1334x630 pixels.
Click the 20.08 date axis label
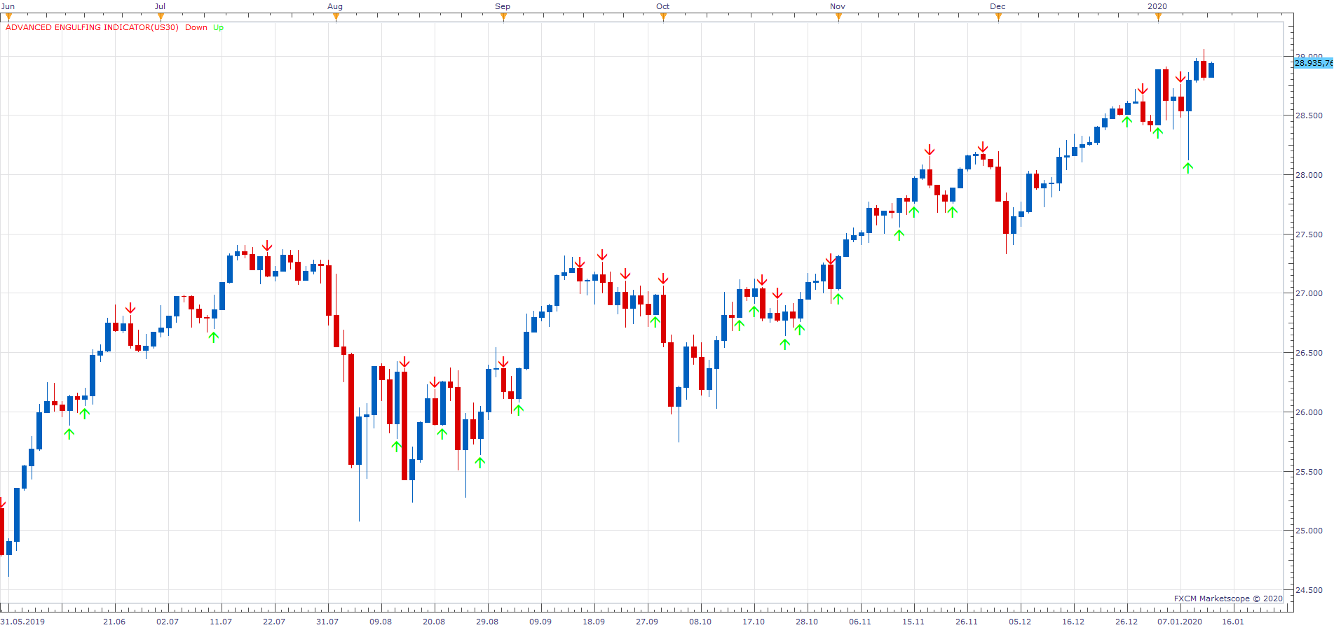click(434, 622)
